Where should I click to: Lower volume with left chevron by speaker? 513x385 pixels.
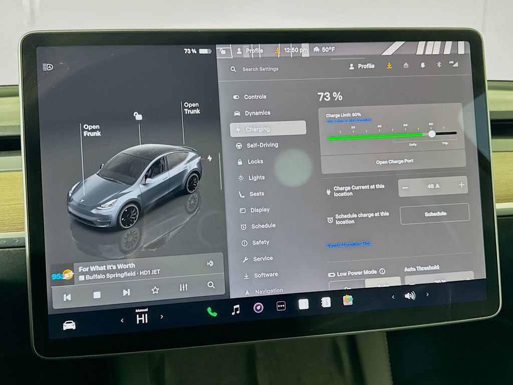(x=393, y=297)
